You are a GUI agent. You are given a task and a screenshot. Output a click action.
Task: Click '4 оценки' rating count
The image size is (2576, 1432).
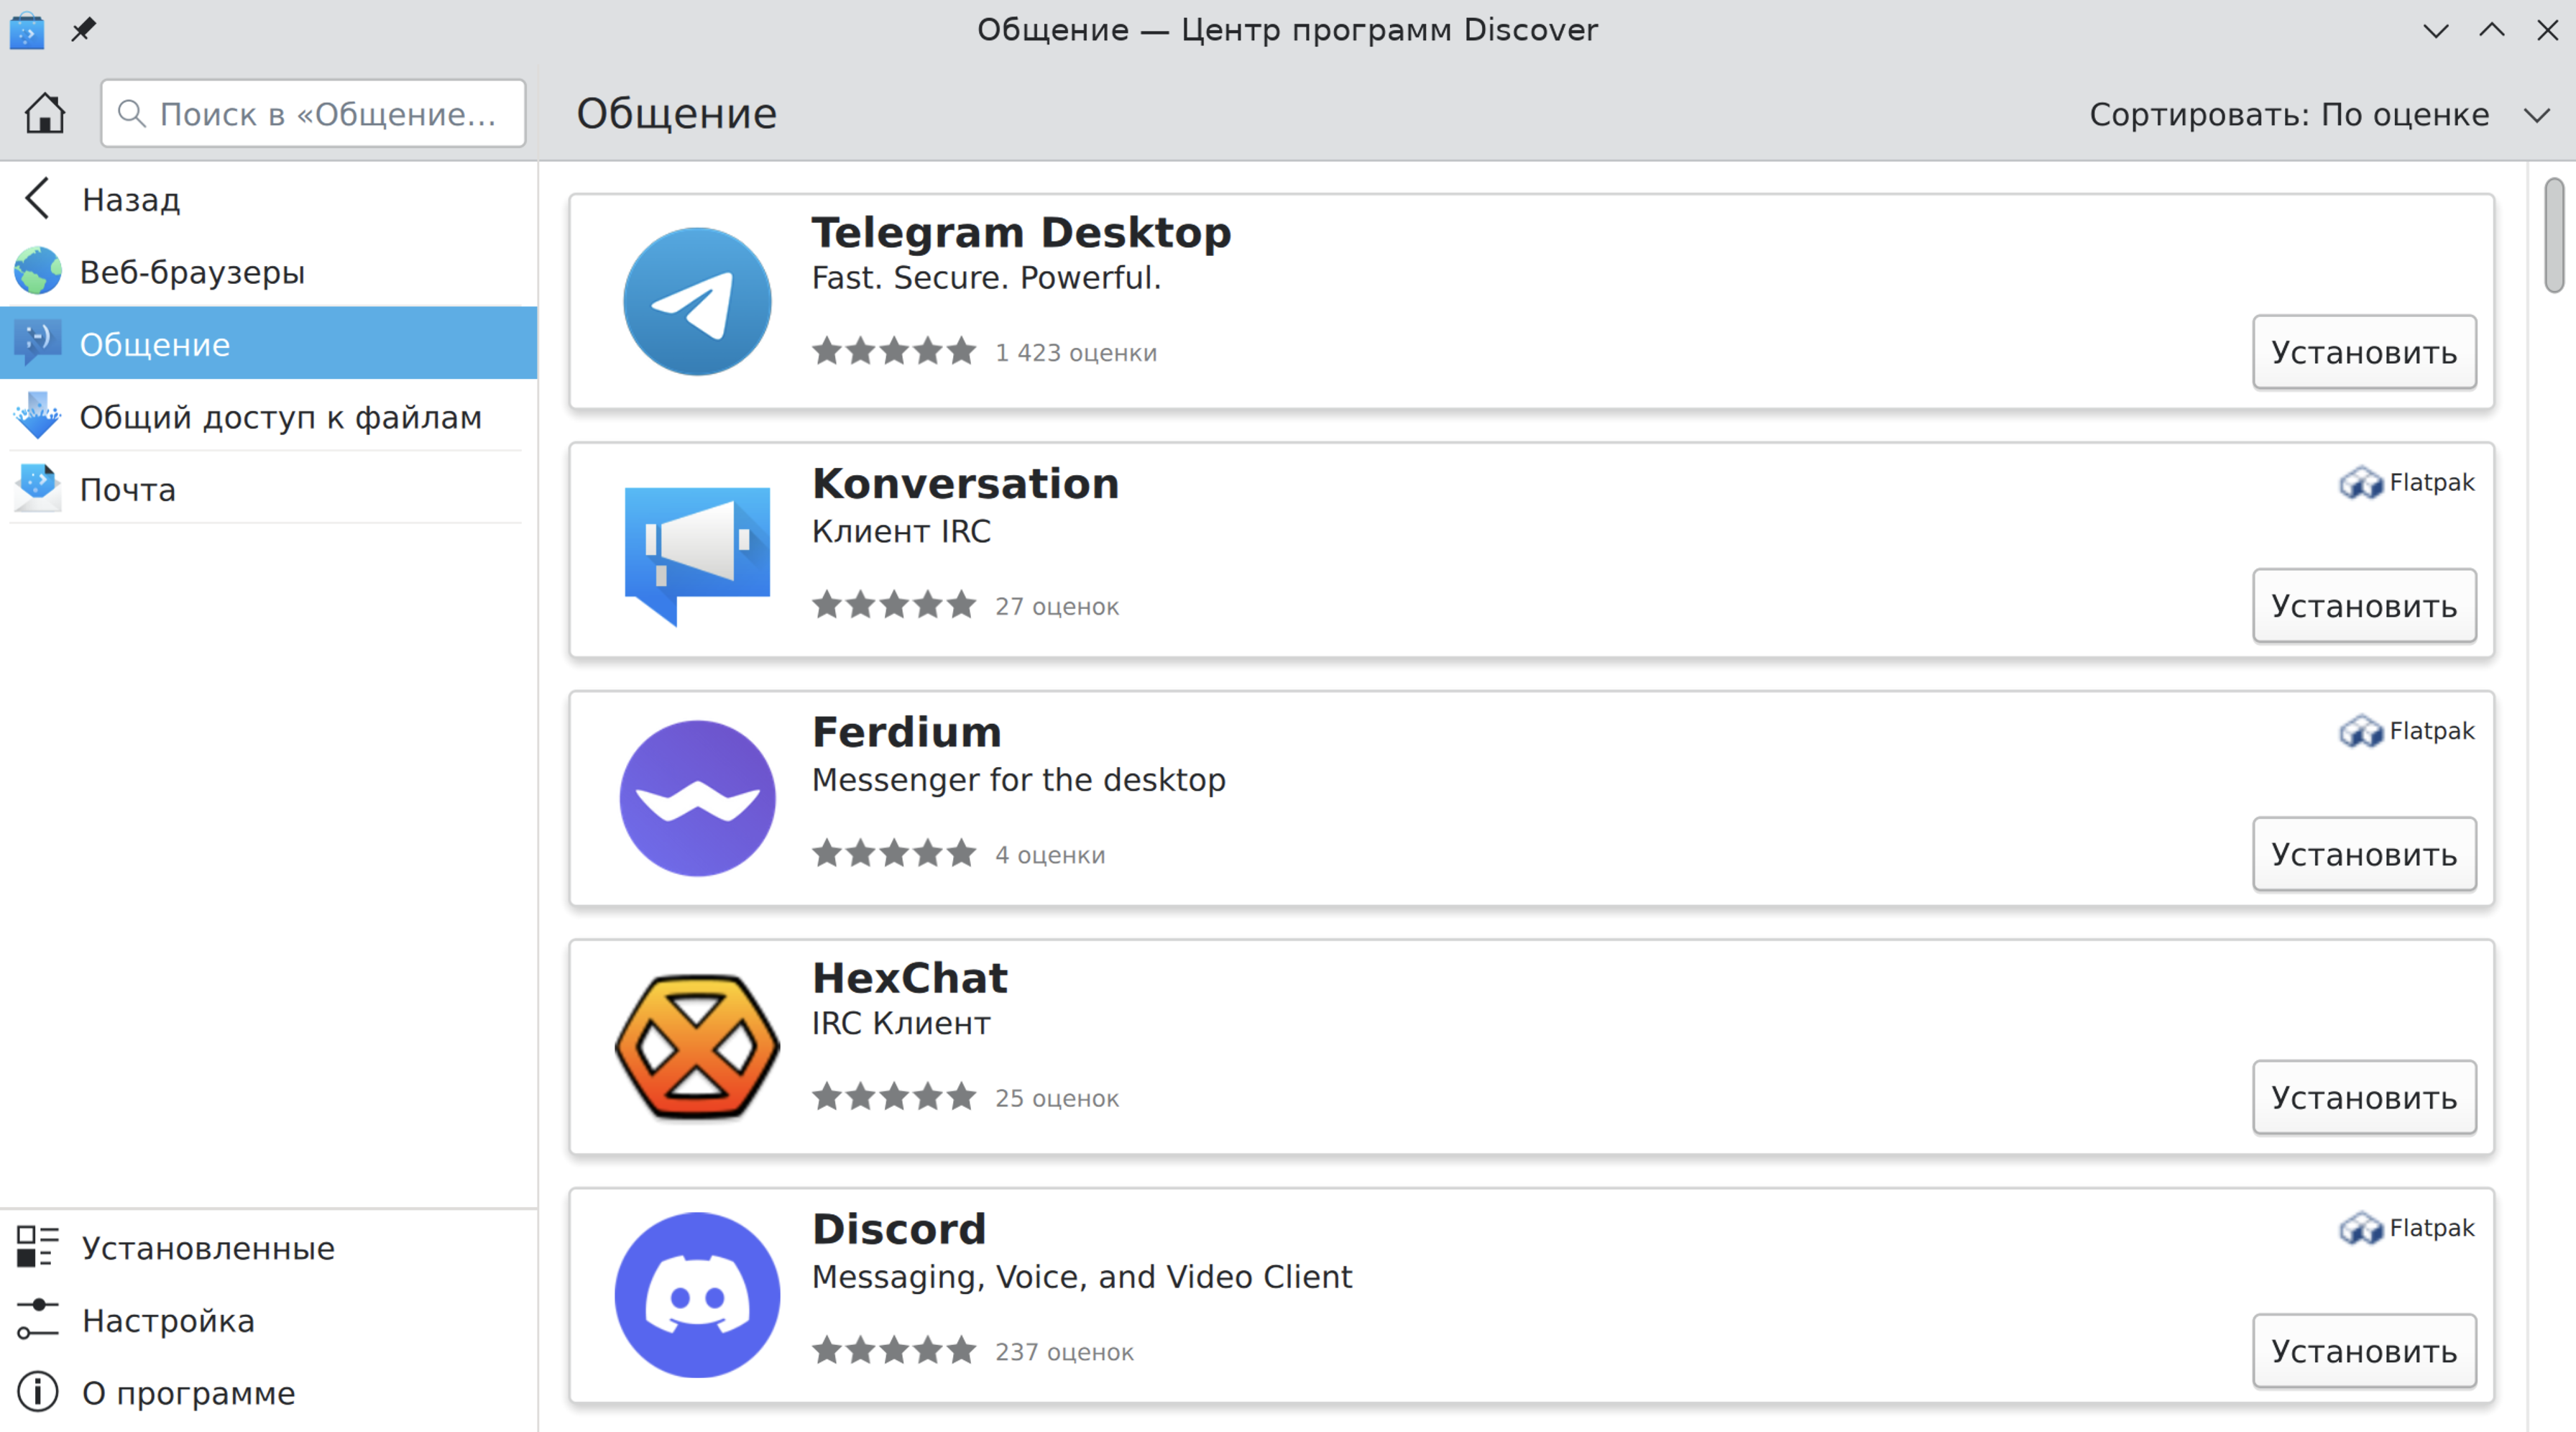(1049, 855)
